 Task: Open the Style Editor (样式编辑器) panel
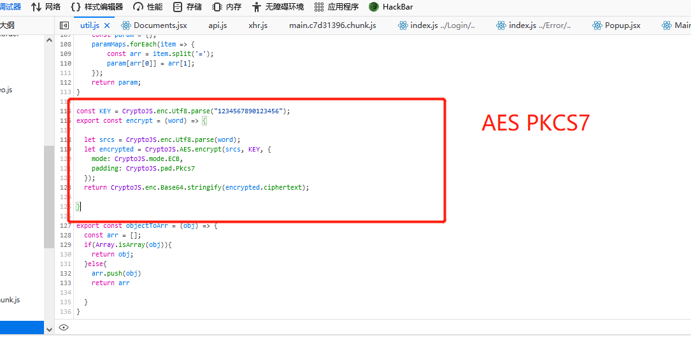pyautogui.click(x=96, y=7)
